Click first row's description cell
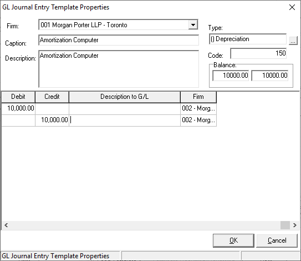The height and width of the screenshot is (261, 301). click(125, 108)
